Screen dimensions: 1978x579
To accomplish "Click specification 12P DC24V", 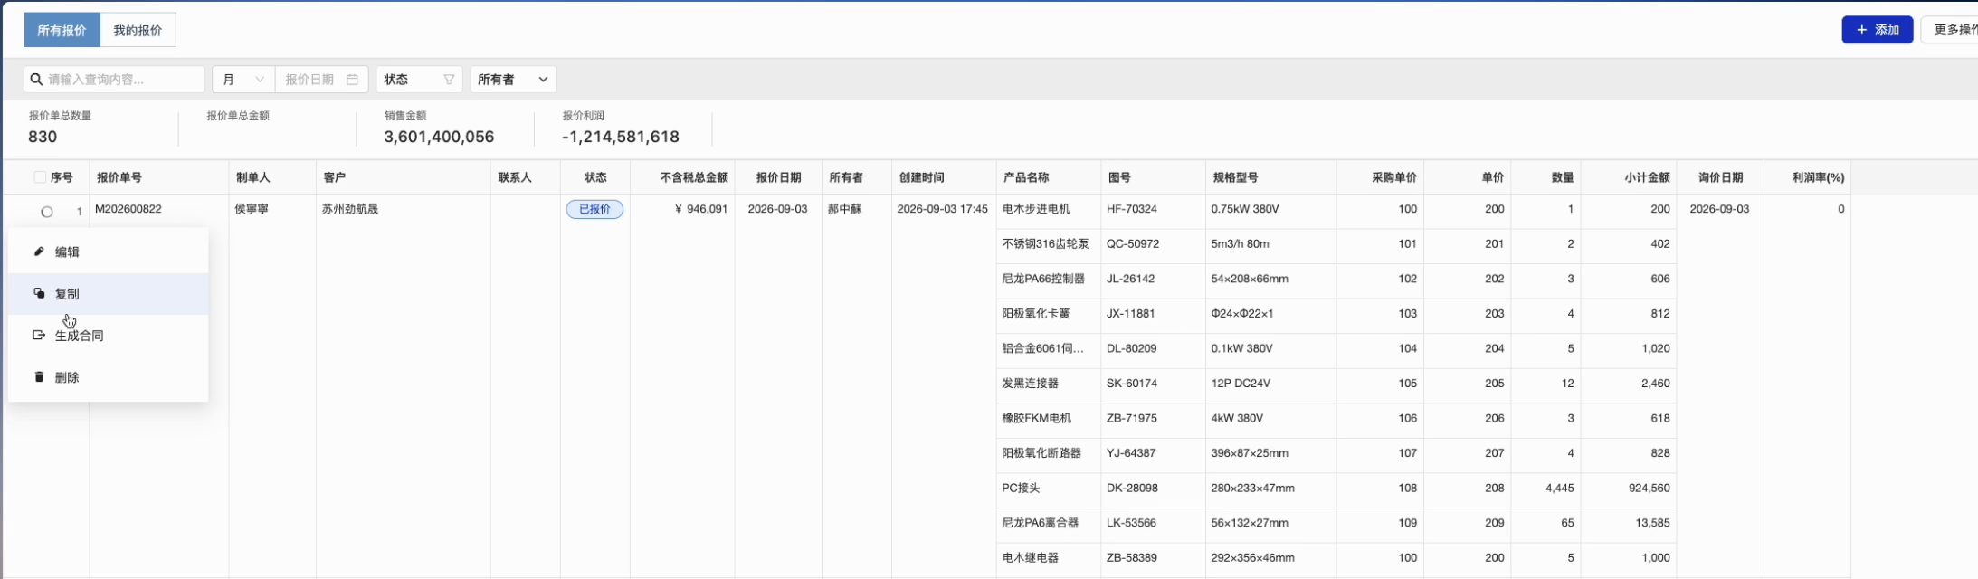I will (x=1241, y=383).
